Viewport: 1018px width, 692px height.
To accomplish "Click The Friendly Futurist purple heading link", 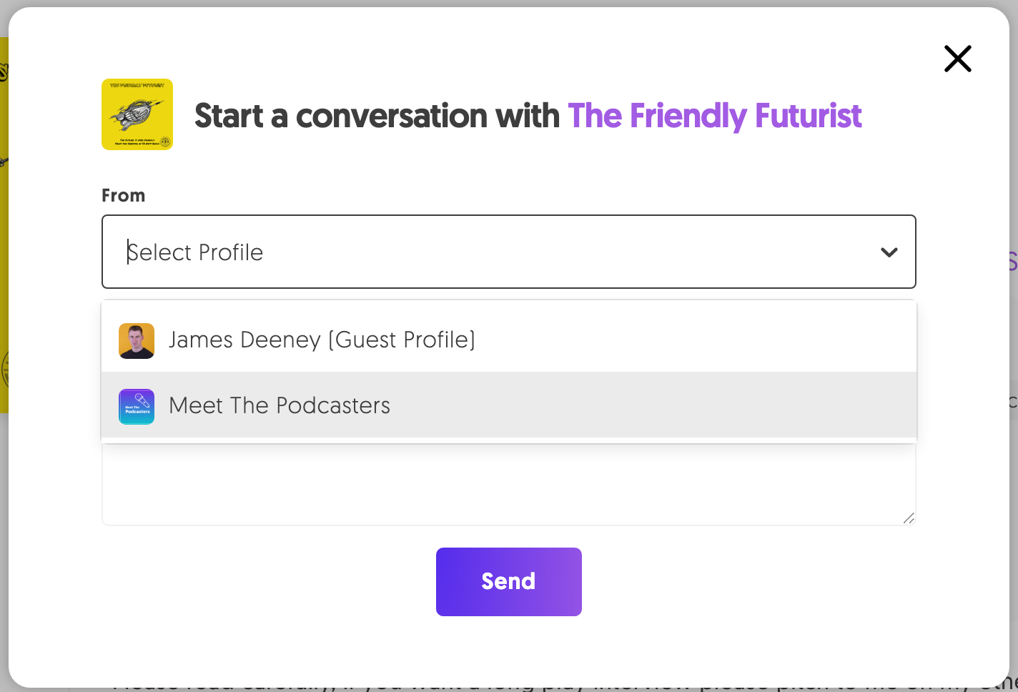I will (x=714, y=116).
